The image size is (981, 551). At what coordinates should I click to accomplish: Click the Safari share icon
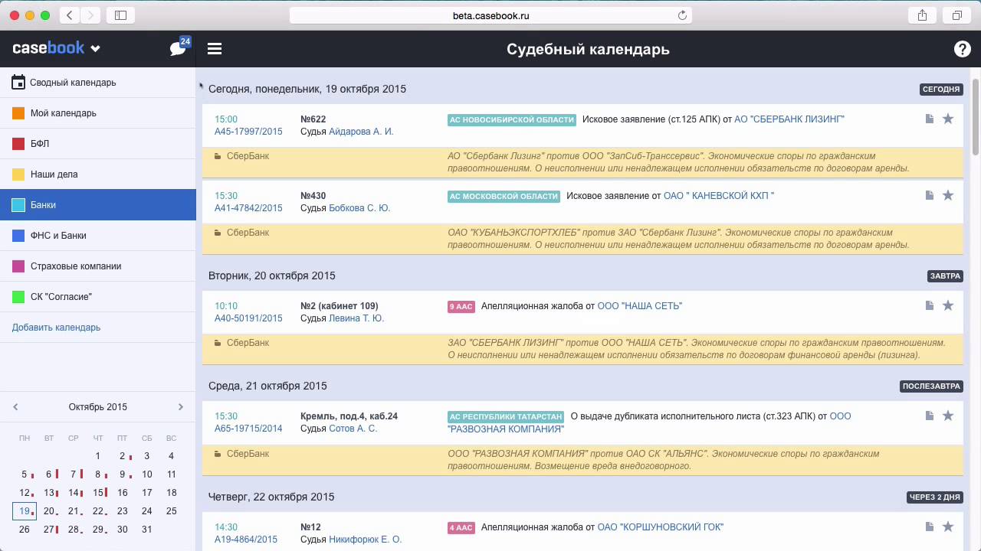pos(922,15)
